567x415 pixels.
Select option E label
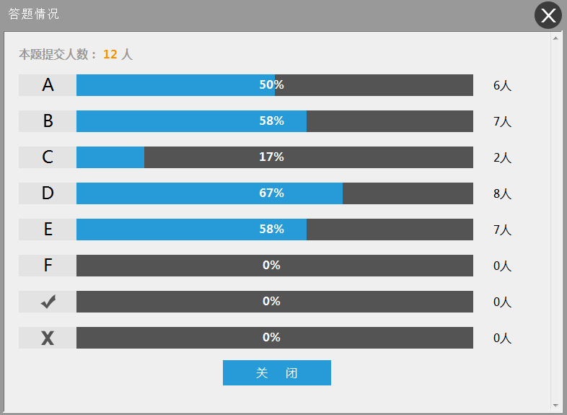tap(48, 230)
